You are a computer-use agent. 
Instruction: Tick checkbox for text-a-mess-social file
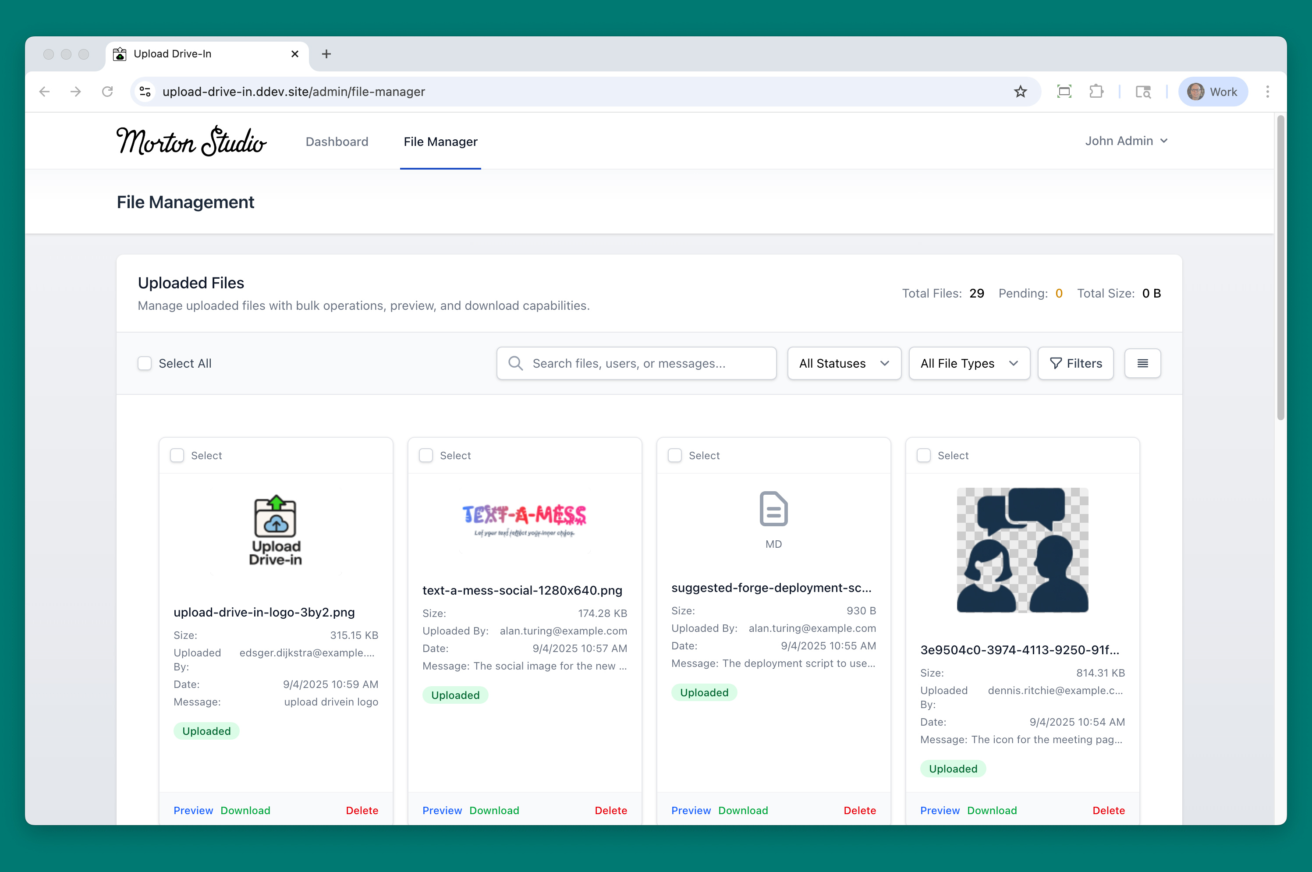(x=426, y=455)
